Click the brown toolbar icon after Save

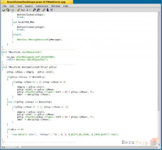pos(18,10)
